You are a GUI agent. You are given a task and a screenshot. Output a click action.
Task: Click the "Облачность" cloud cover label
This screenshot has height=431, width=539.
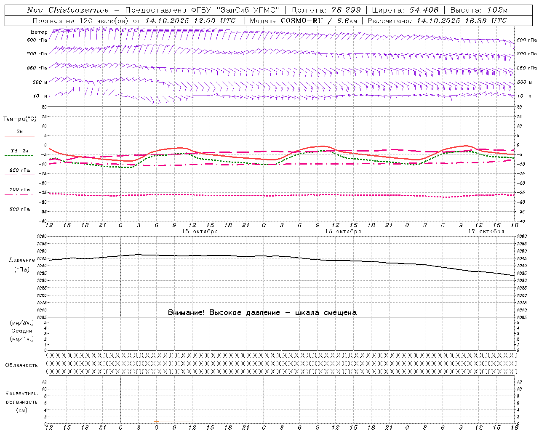coord(21,365)
